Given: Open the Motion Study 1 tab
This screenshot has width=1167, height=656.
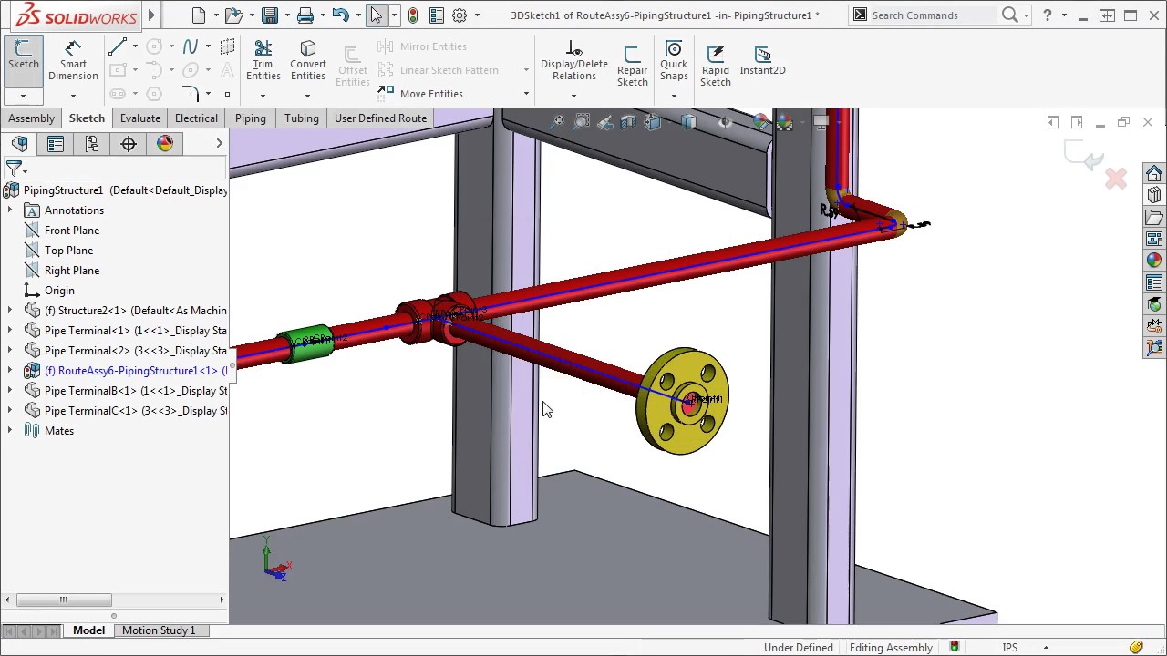Looking at the screenshot, I should coord(159,630).
